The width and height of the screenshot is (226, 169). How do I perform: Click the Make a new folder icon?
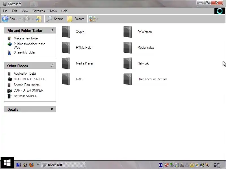(9, 38)
